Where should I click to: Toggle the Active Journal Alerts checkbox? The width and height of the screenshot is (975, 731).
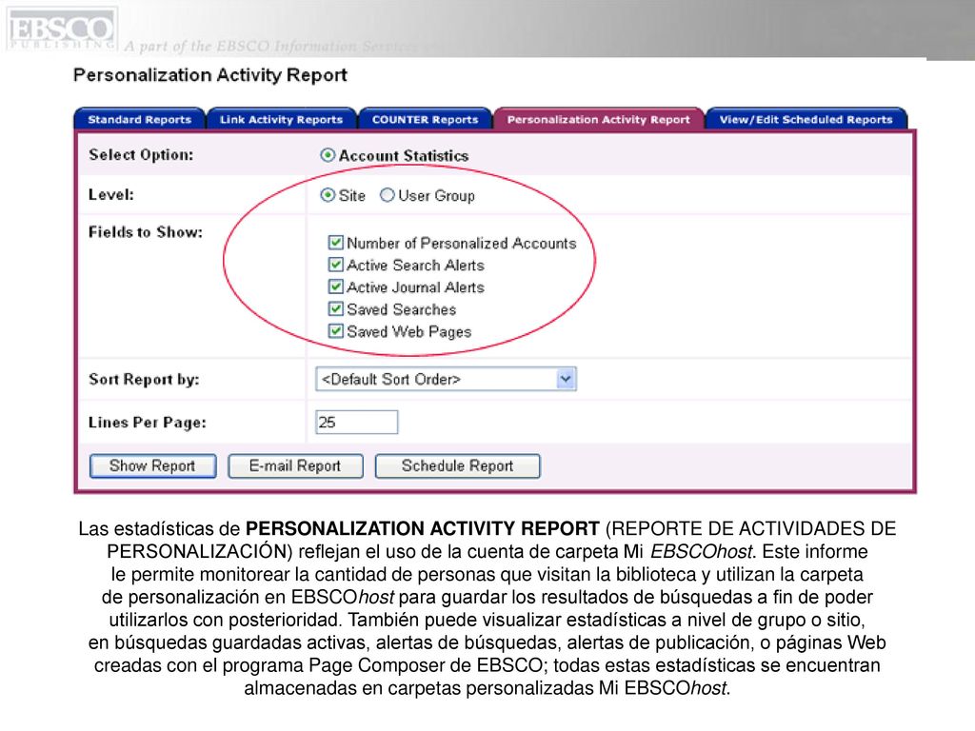[x=336, y=286]
